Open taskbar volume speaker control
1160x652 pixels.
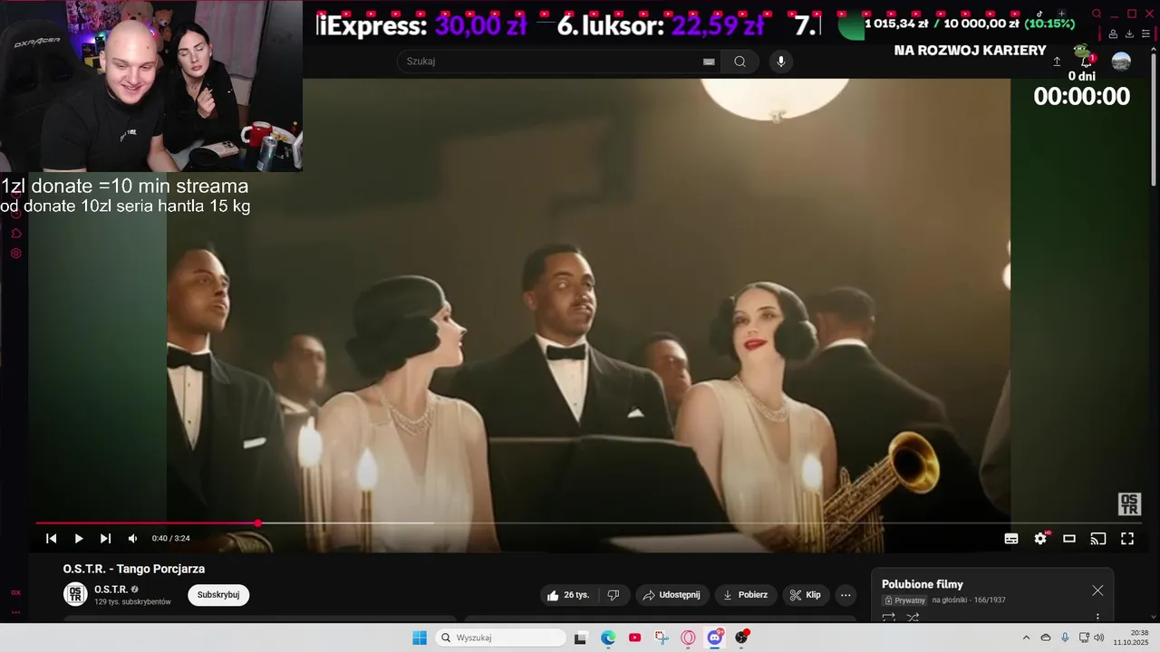click(1099, 638)
